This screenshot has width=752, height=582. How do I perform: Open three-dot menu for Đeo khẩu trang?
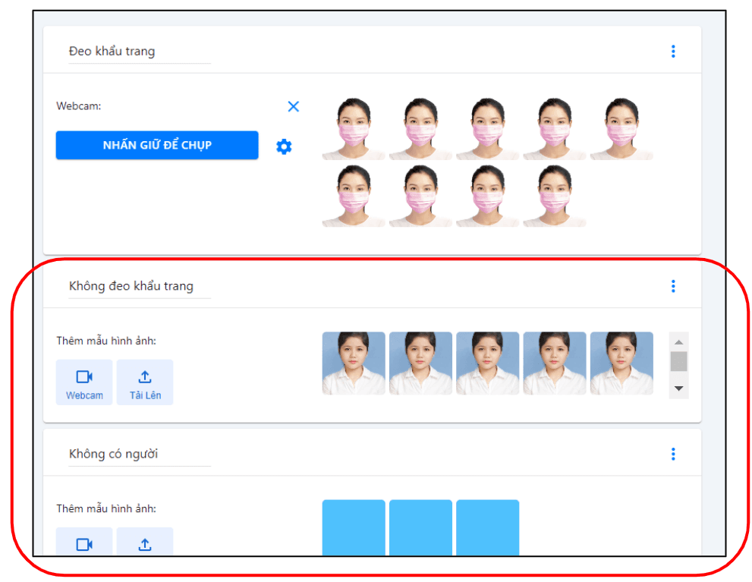pos(673,52)
